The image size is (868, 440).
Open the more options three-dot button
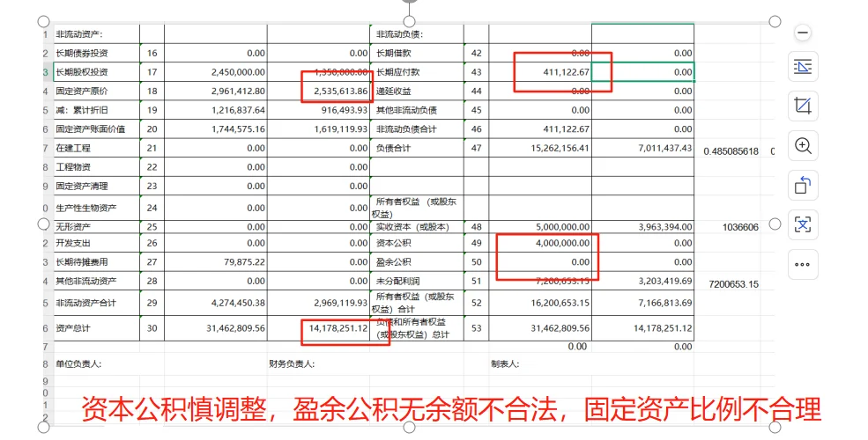pyautogui.click(x=803, y=264)
